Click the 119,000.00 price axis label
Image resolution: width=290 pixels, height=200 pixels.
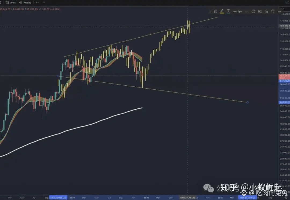[x=285, y=49]
